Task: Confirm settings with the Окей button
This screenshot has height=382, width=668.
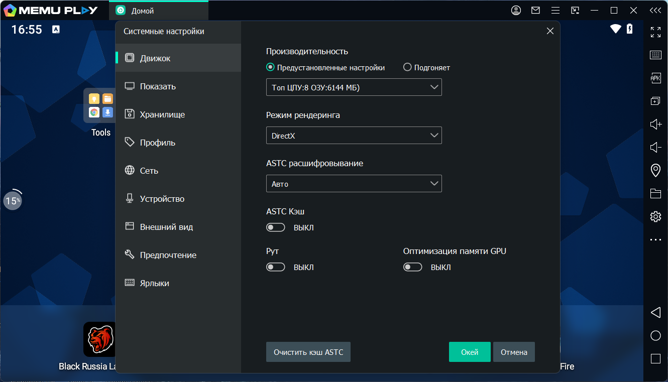Action: pos(469,352)
